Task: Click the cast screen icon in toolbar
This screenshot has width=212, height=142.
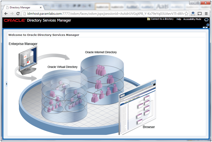Action: 200,13
